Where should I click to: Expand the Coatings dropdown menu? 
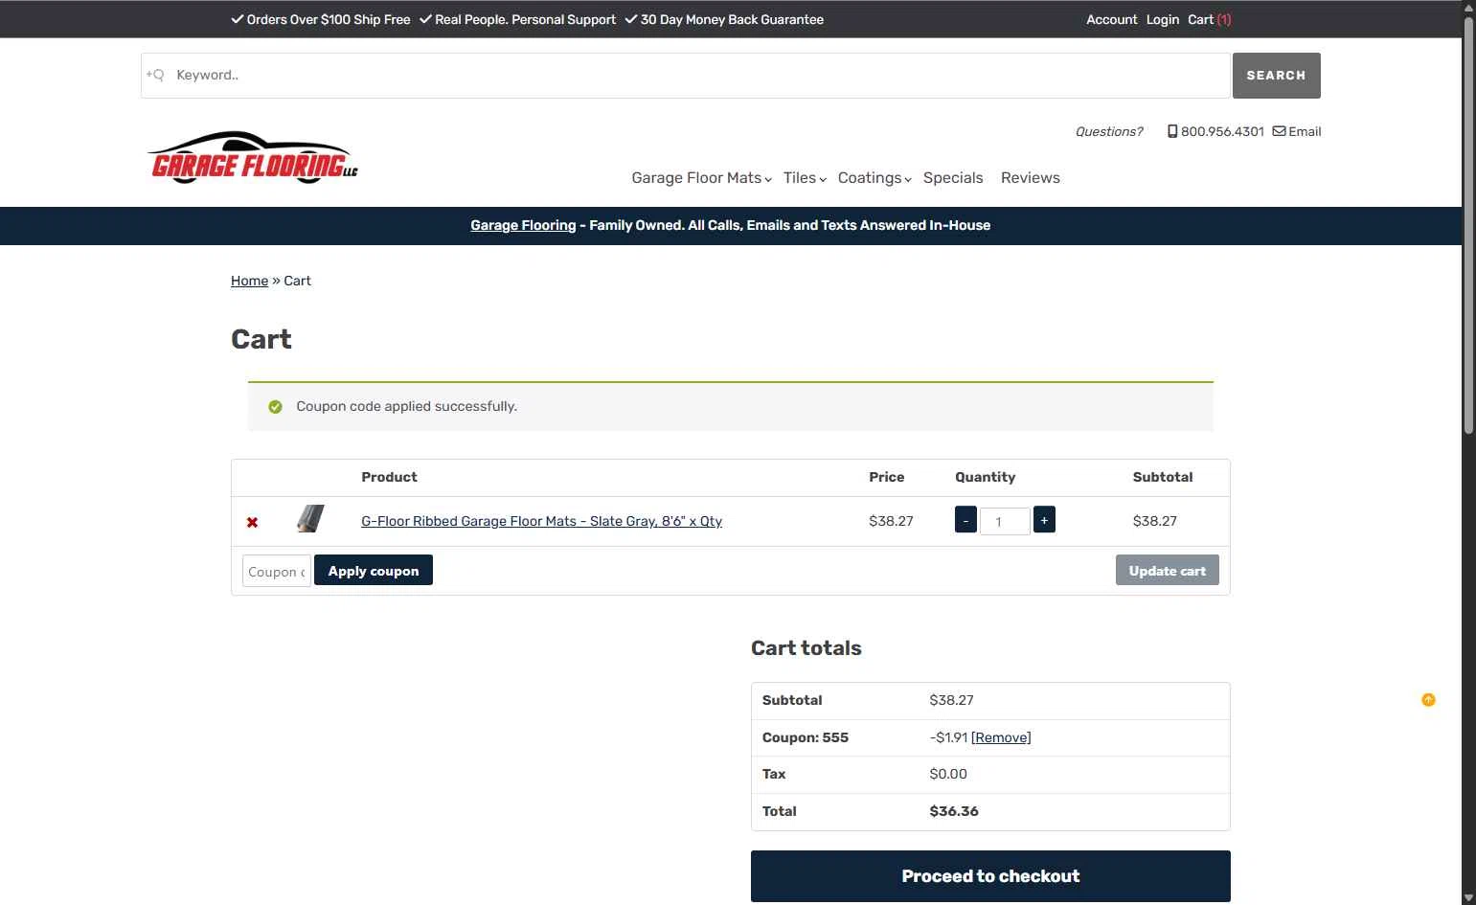tap(874, 178)
